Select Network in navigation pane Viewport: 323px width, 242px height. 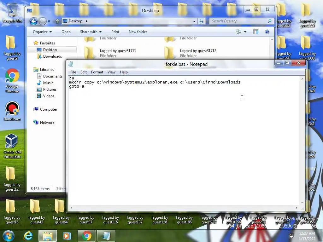44,123
